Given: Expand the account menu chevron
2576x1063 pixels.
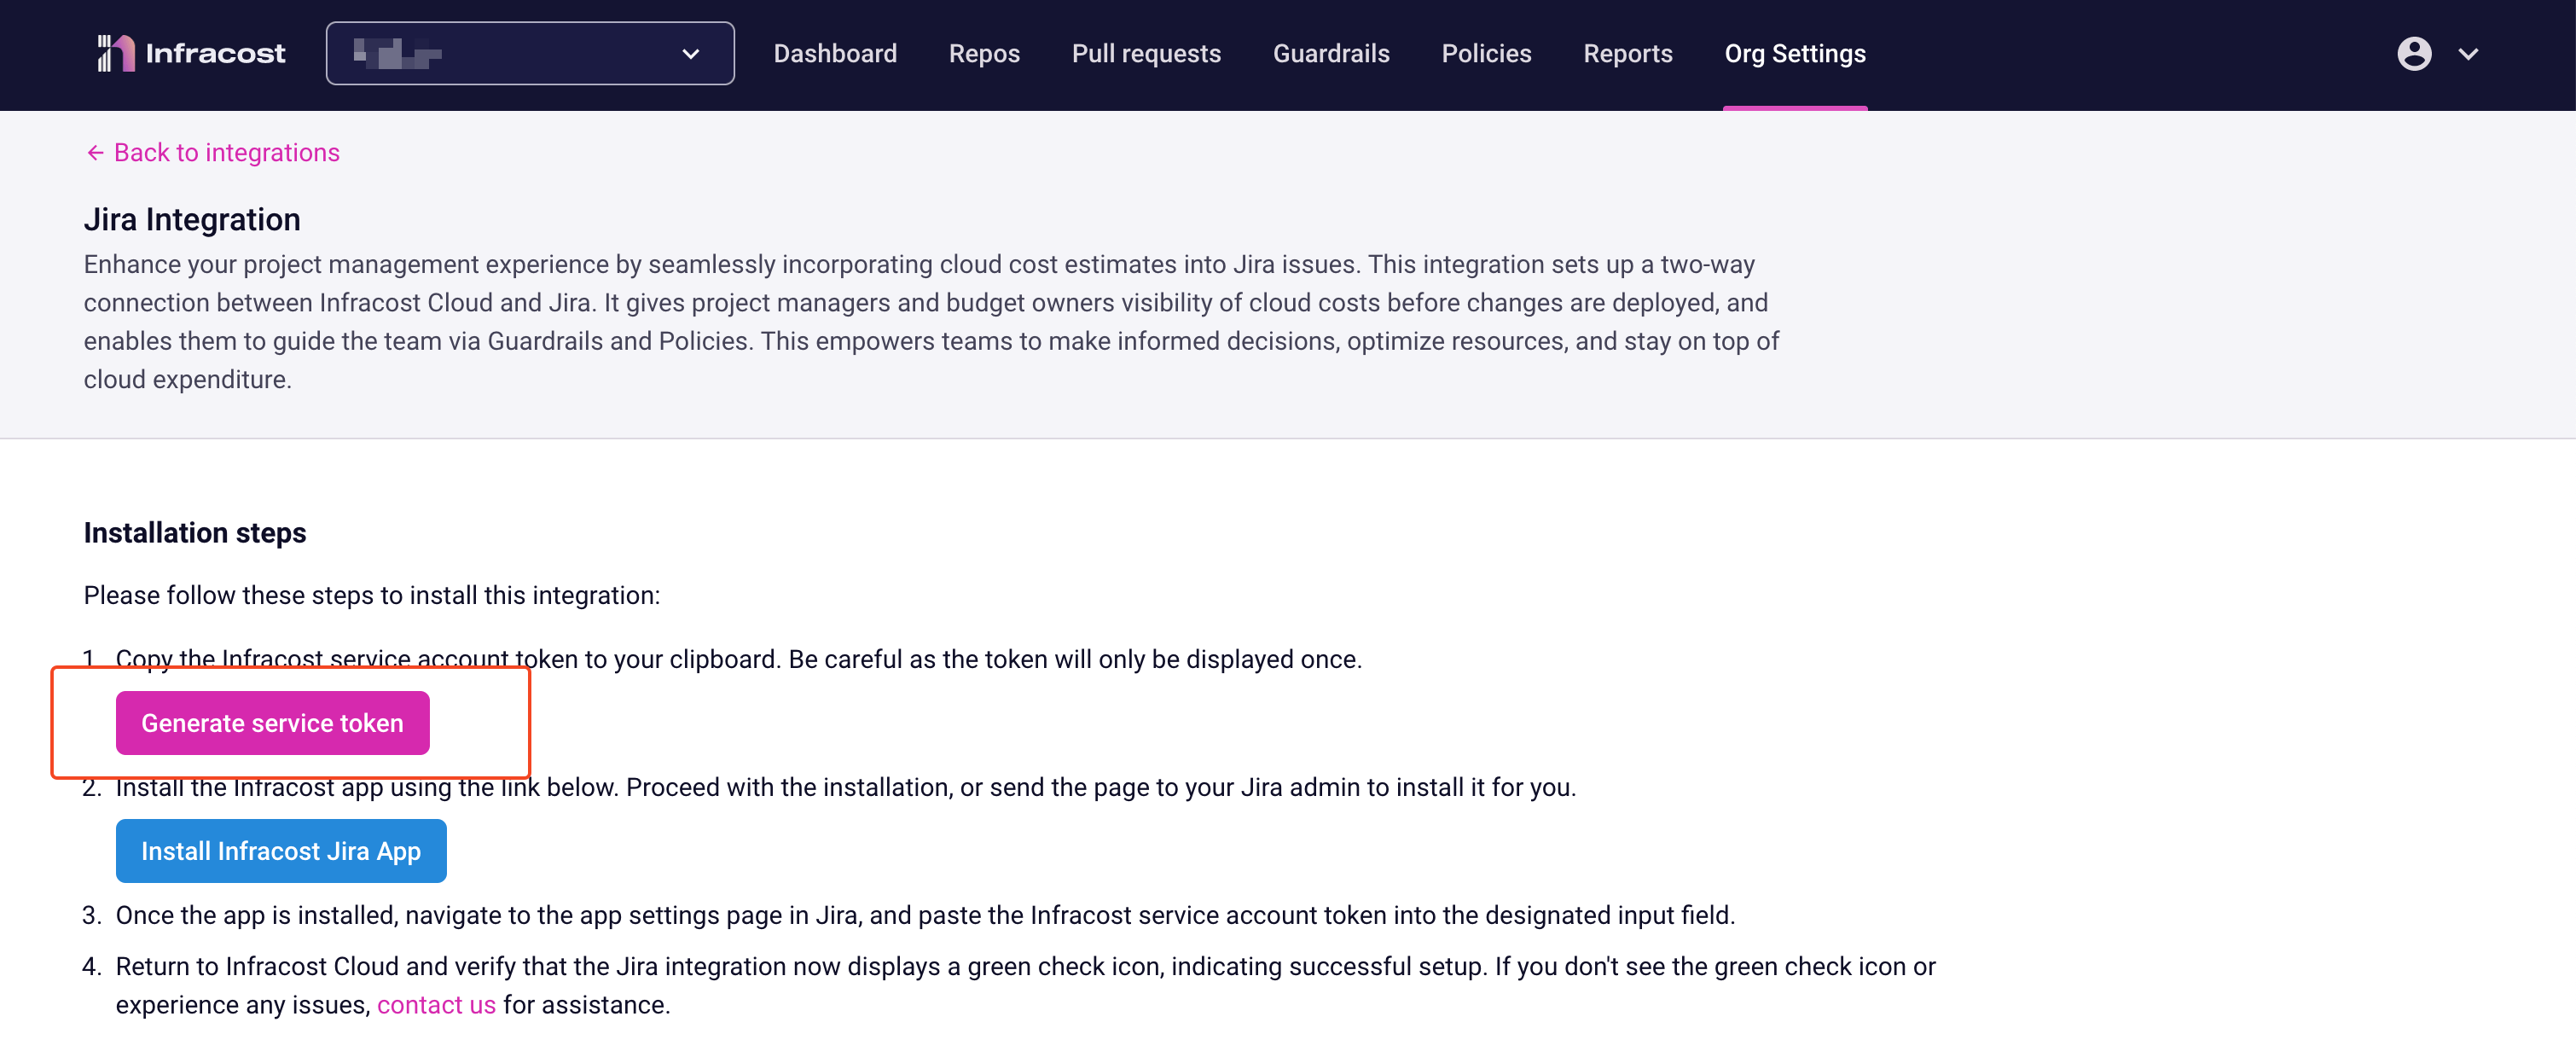Looking at the screenshot, I should 2467,54.
